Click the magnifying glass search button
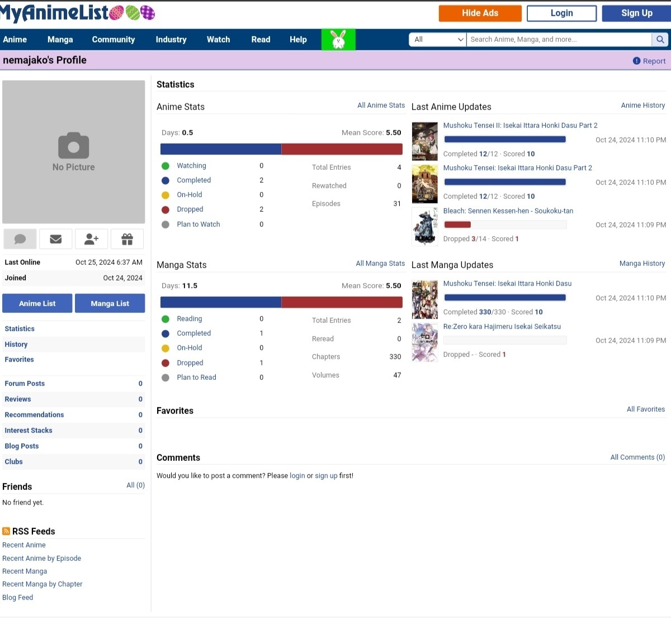This screenshot has height=619, width=671. click(x=660, y=40)
